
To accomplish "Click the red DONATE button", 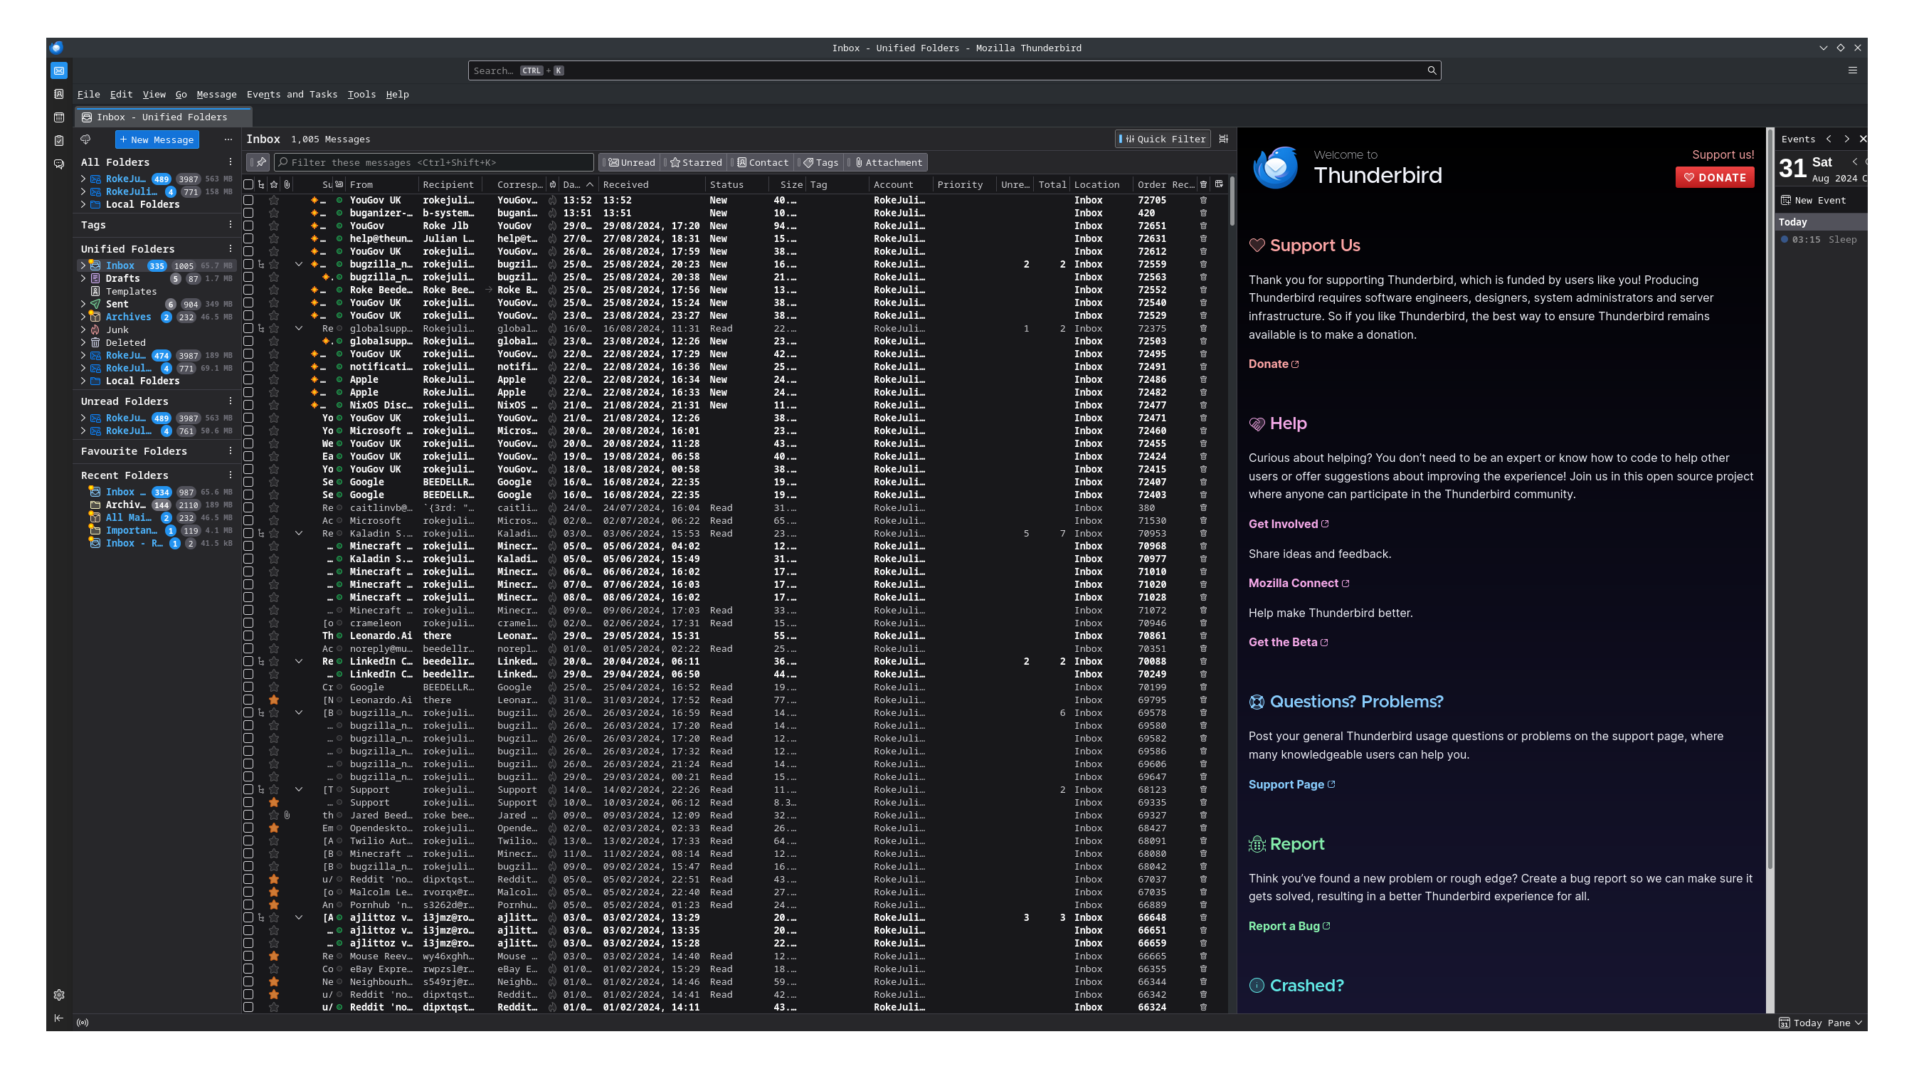I will [x=1714, y=177].
